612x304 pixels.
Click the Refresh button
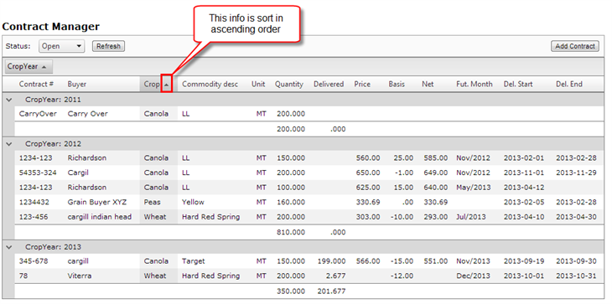(108, 46)
